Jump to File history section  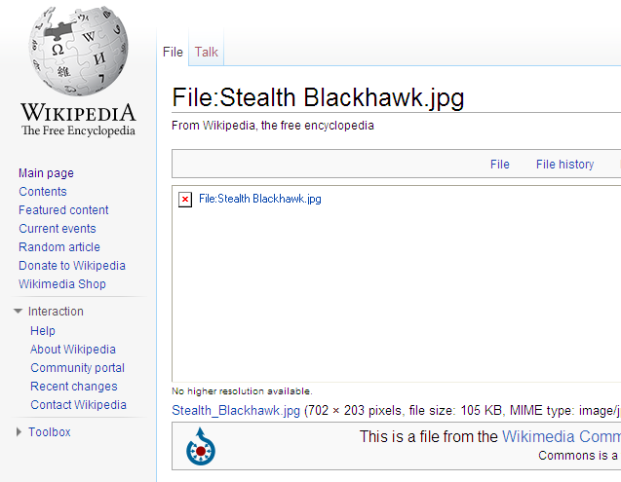pos(564,165)
